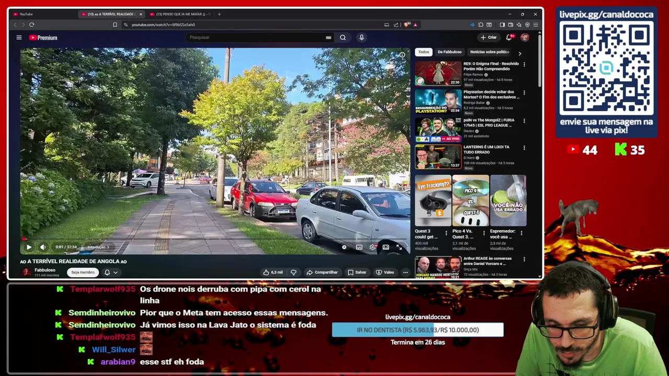Open the Fabbuloso channel name link
Image resolution: width=669 pixels, height=376 pixels.
45,270
